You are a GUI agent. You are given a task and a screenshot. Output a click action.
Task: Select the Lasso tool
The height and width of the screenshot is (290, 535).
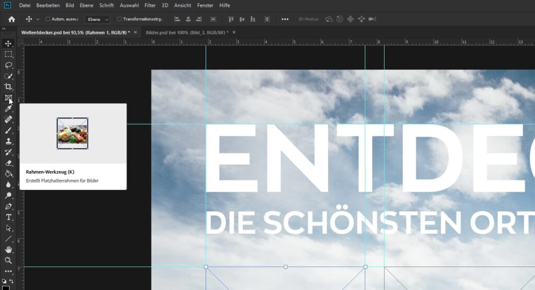tap(8, 65)
